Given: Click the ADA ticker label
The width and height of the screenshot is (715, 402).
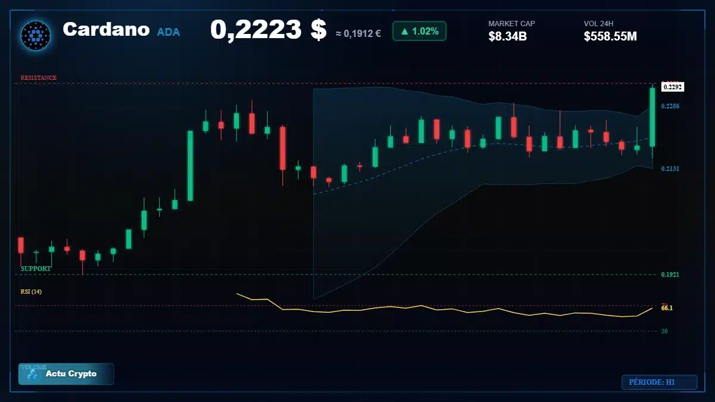Looking at the screenshot, I should pyautogui.click(x=169, y=32).
